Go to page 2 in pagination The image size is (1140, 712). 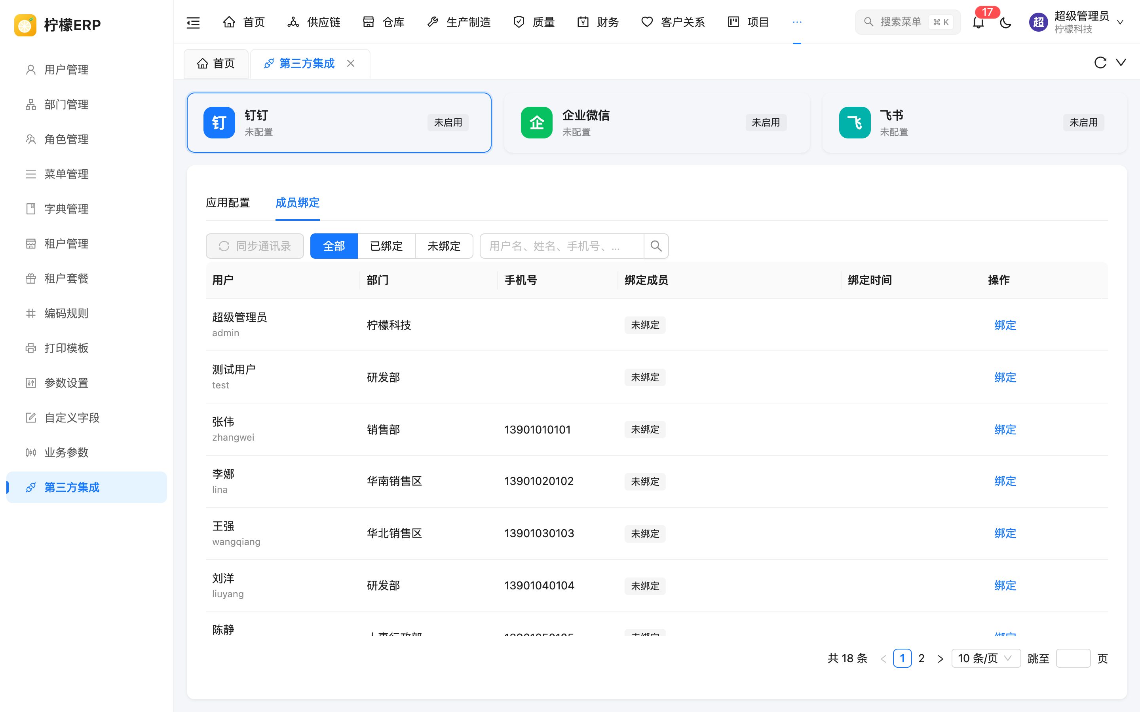[921, 658]
